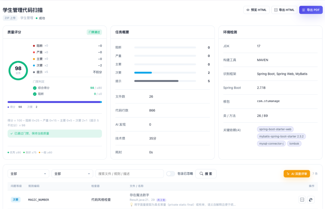
Task: Click the 导出 HTML button
Action: click(x=284, y=10)
